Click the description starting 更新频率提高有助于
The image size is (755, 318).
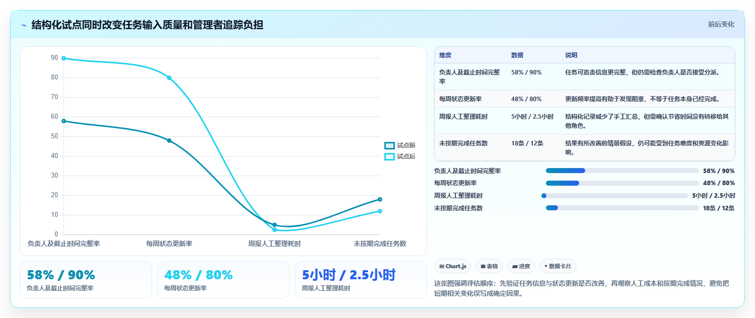(642, 99)
